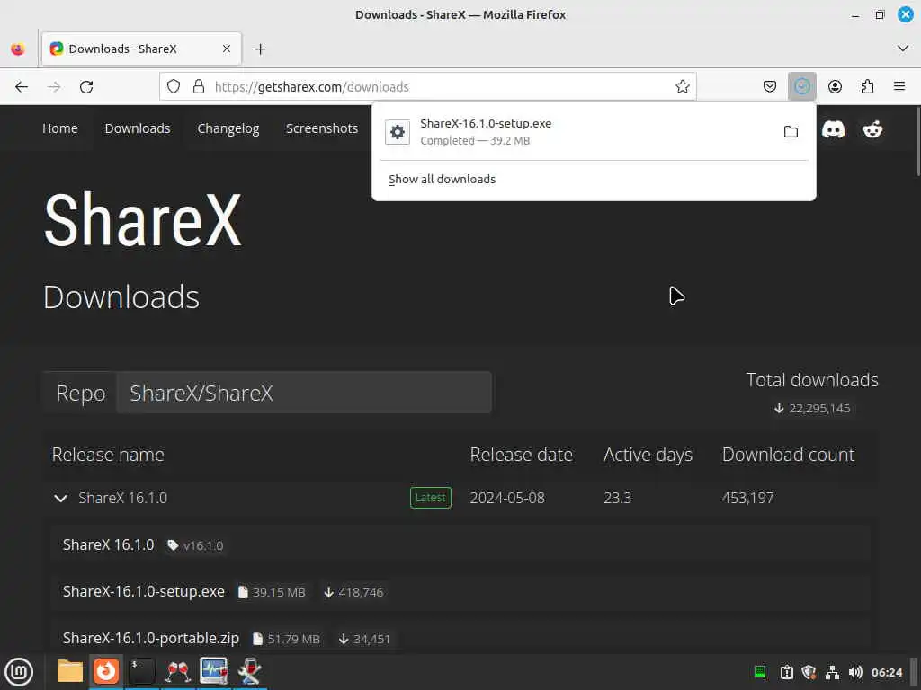Click the forward navigation arrow
This screenshot has height=690, width=921.
54,87
